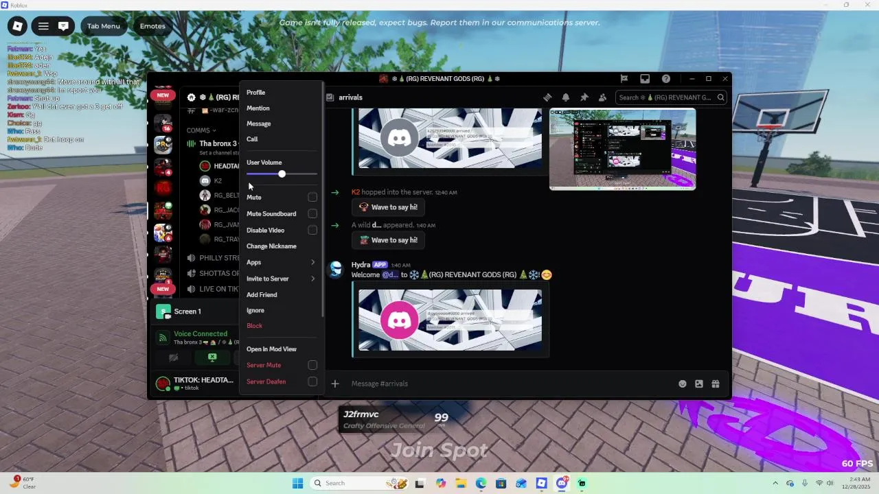The image size is (879, 494).
Task: Open the Discord inbox icon
Action: click(x=645, y=79)
